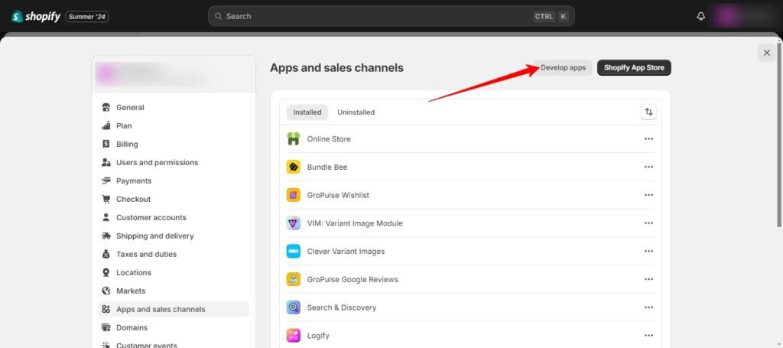Open GroPulse Wishlist row text

tap(338, 195)
